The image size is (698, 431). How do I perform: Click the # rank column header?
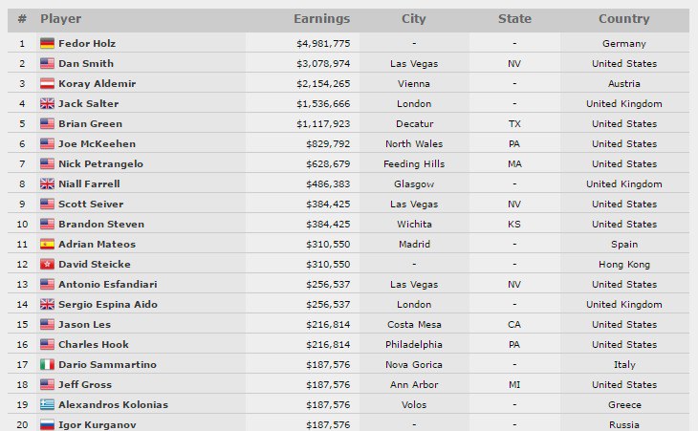(x=22, y=19)
